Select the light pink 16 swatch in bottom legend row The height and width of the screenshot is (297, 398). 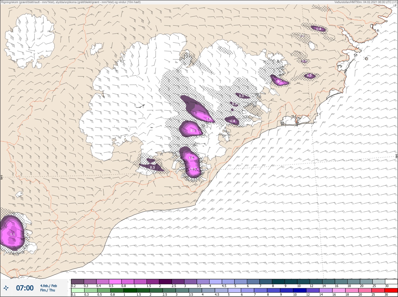click(339, 290)
